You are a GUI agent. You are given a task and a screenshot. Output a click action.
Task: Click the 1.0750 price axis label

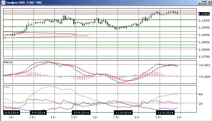point(204,57)
